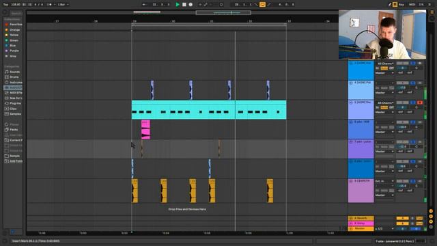Click the Tap tempo button
The height and width of the screenshot is (246, 437).
5,5
